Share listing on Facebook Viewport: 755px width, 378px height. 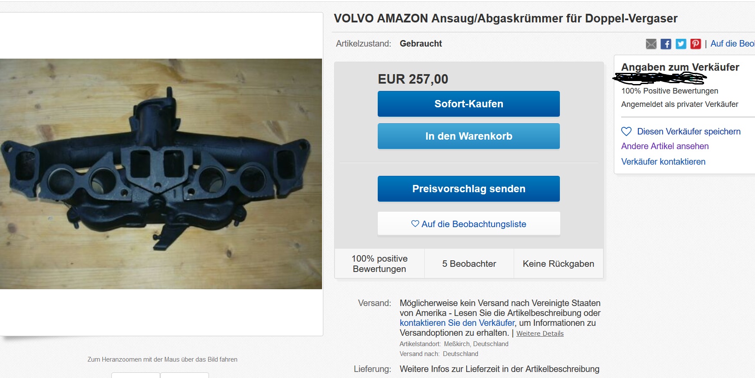pos(666,44)
